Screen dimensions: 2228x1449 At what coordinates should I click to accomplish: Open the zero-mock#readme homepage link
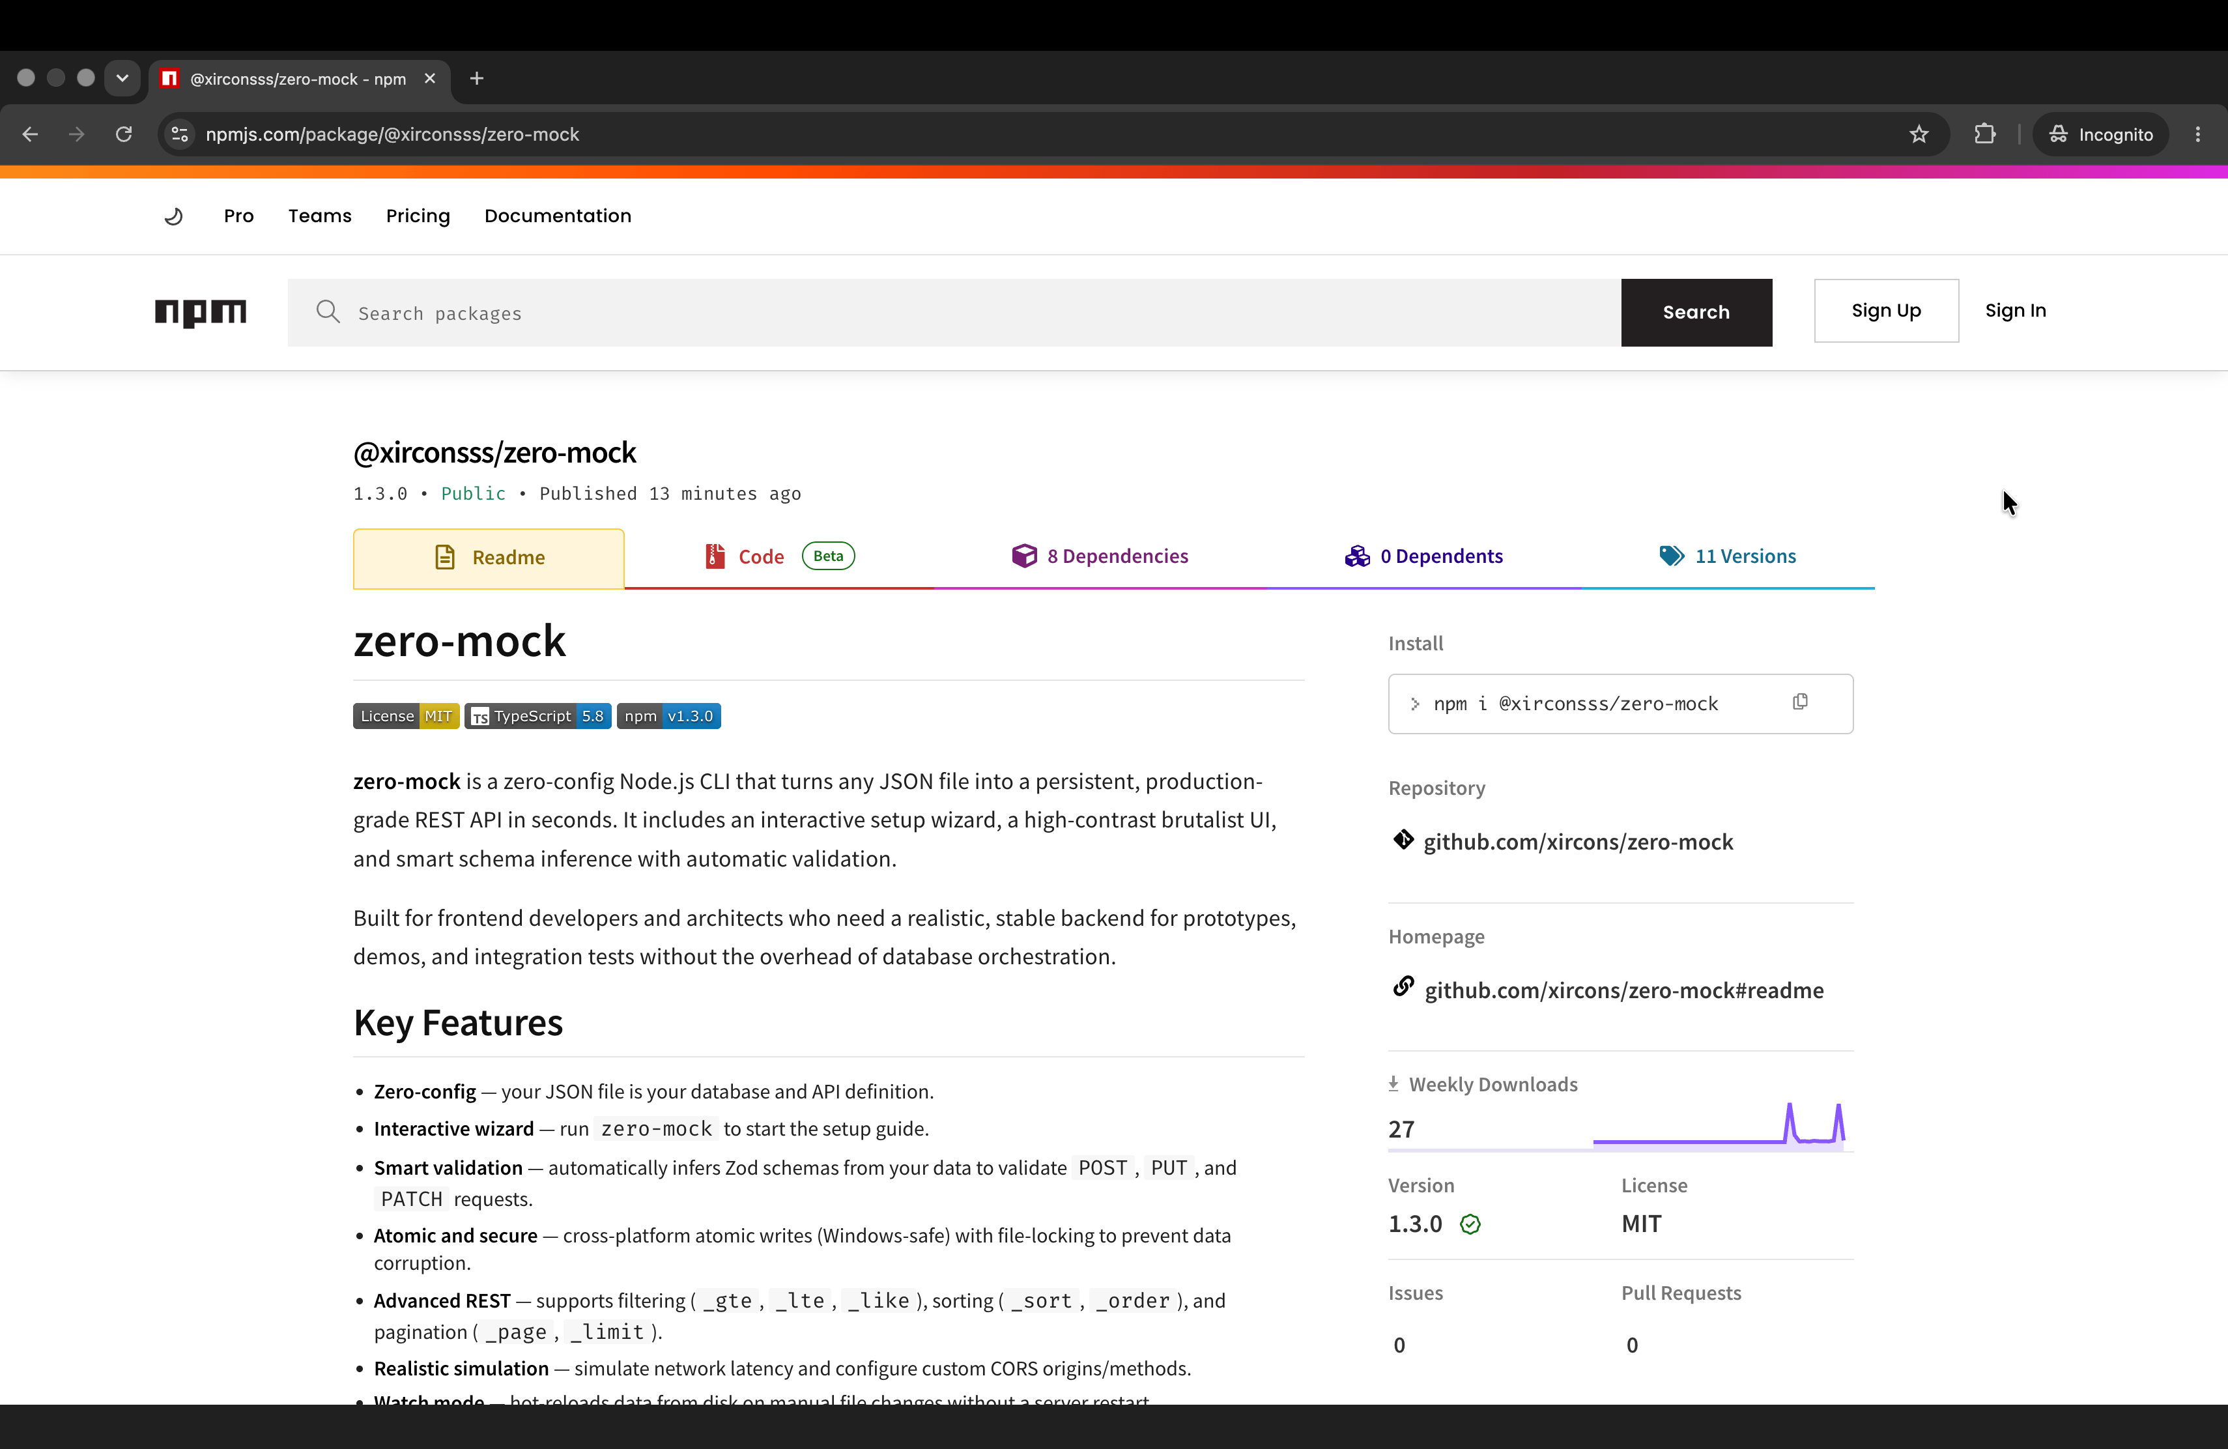[x=1624, y=990]
